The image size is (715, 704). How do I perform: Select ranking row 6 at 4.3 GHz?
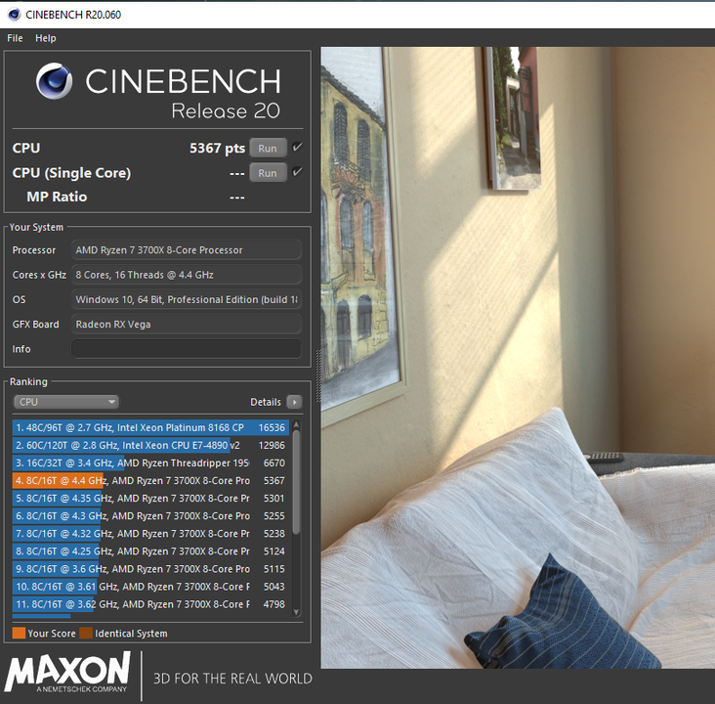[x=150, y=516]
